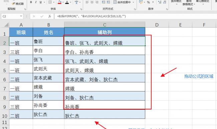Apply the fill color bucket

point(60,2)
